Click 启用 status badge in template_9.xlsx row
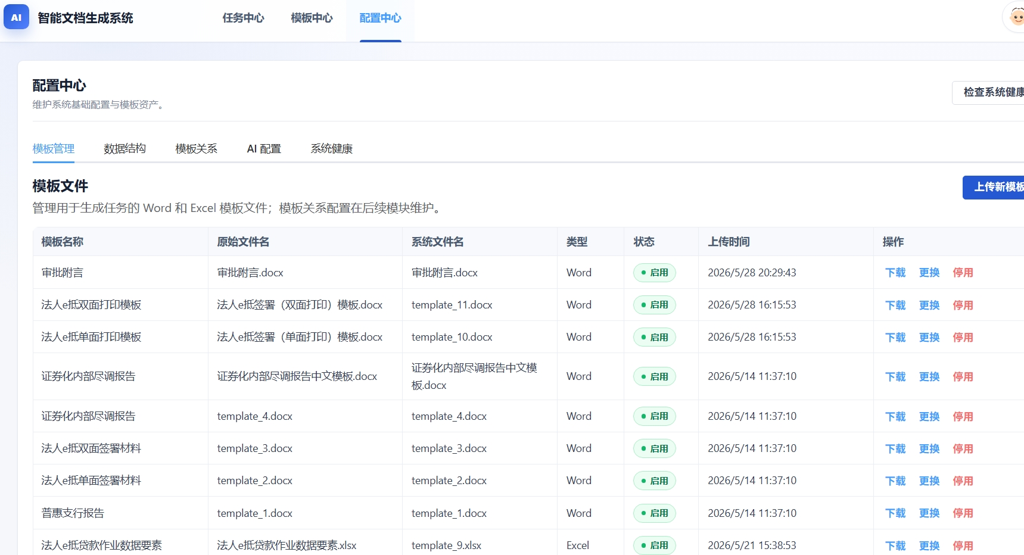The height and width of the screenshot is (555, 1024). point(655,545)
